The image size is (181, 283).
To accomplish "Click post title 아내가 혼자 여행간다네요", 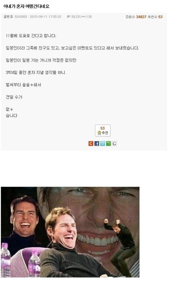I will point(26,6).
